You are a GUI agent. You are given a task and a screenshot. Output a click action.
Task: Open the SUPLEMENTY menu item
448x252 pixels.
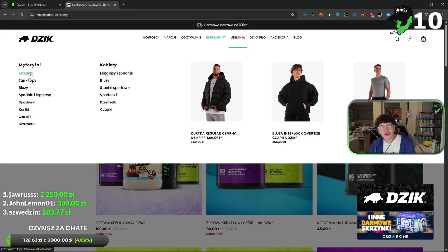[216, 37]
